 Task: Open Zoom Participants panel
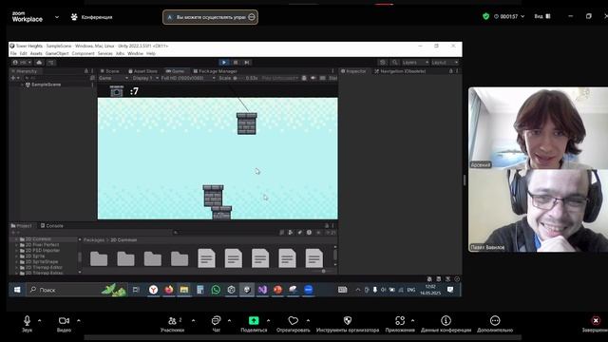pyautogui.click(x=173, y=324)
